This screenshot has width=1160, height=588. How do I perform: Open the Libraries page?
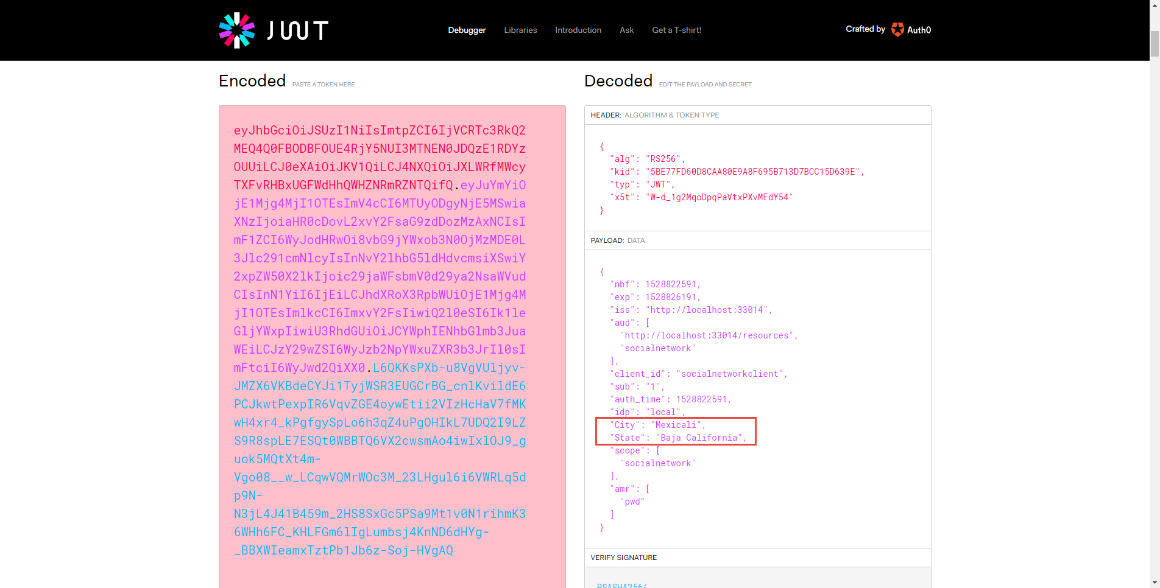coord(520,30)
